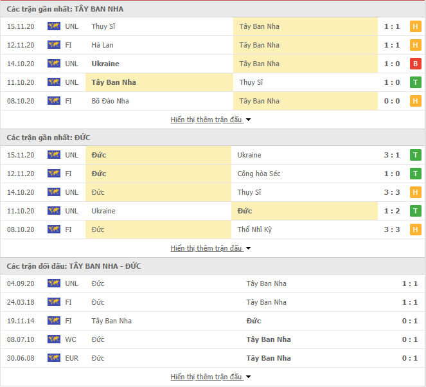Screen dimensions: 426x387
Task: Click the yellow H badge for Thụy Sĩ 15.11.20 match
Action: (416, 26)
